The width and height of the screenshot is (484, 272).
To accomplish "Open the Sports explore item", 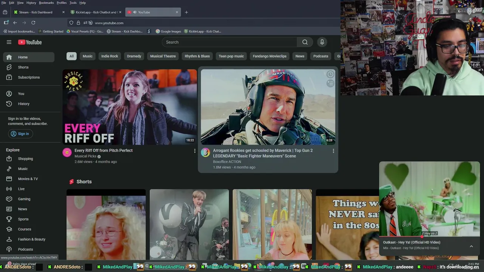I will tap(29, 219).
